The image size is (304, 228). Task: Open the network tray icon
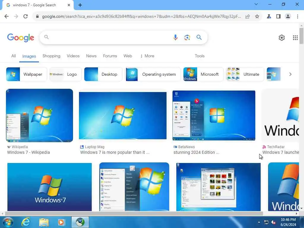[266, 222]
